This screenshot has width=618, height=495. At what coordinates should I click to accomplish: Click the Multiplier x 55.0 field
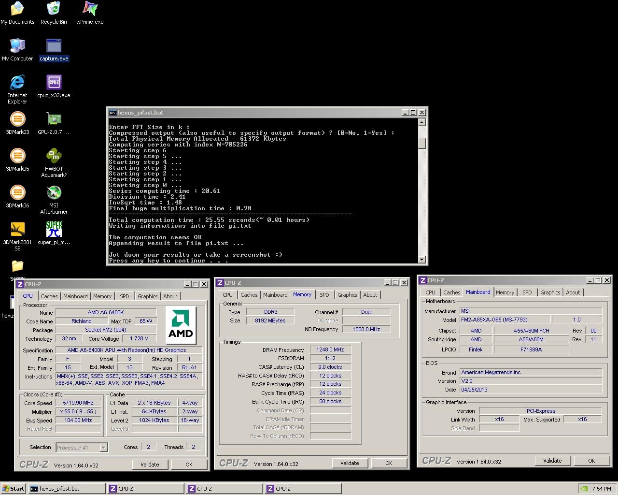78,411
